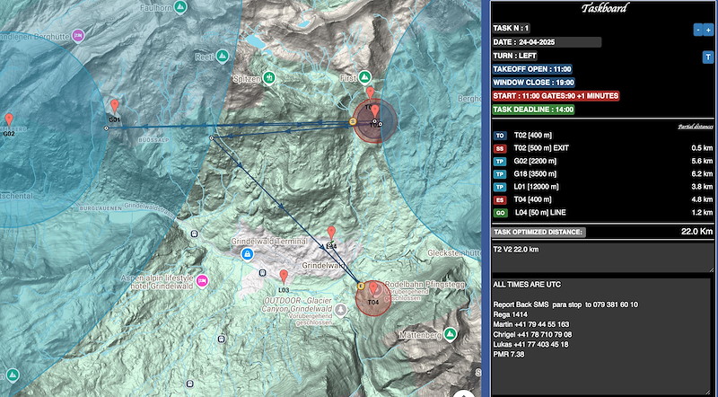Screen dimensions: 718x397
Task: Click the G01 waypoint pin on the map
Action: click(115, 106)
